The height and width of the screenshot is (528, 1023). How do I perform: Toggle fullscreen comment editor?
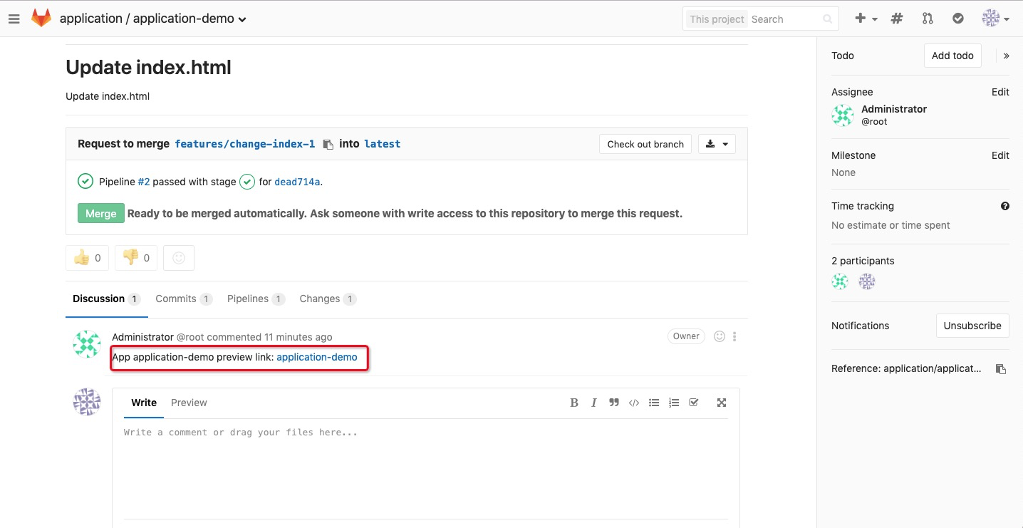[721, 403]
